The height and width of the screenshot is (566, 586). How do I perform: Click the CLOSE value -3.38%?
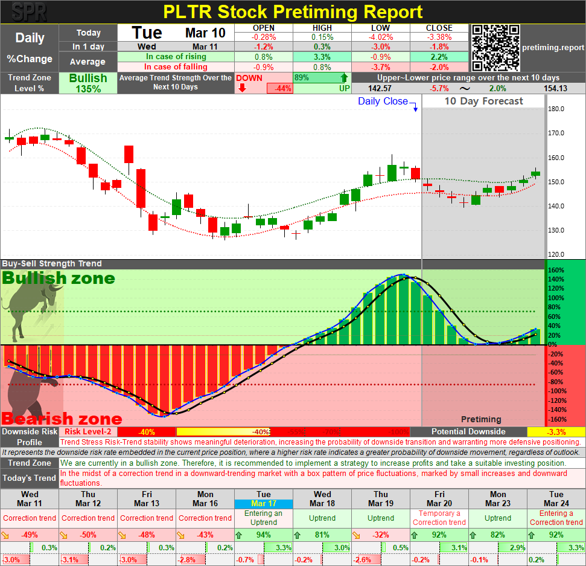(x=439, y=37)
